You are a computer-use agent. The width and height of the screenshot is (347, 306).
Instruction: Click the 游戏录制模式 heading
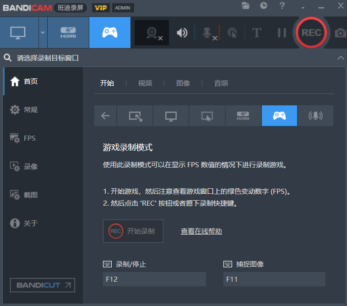(x=128, y=147)
